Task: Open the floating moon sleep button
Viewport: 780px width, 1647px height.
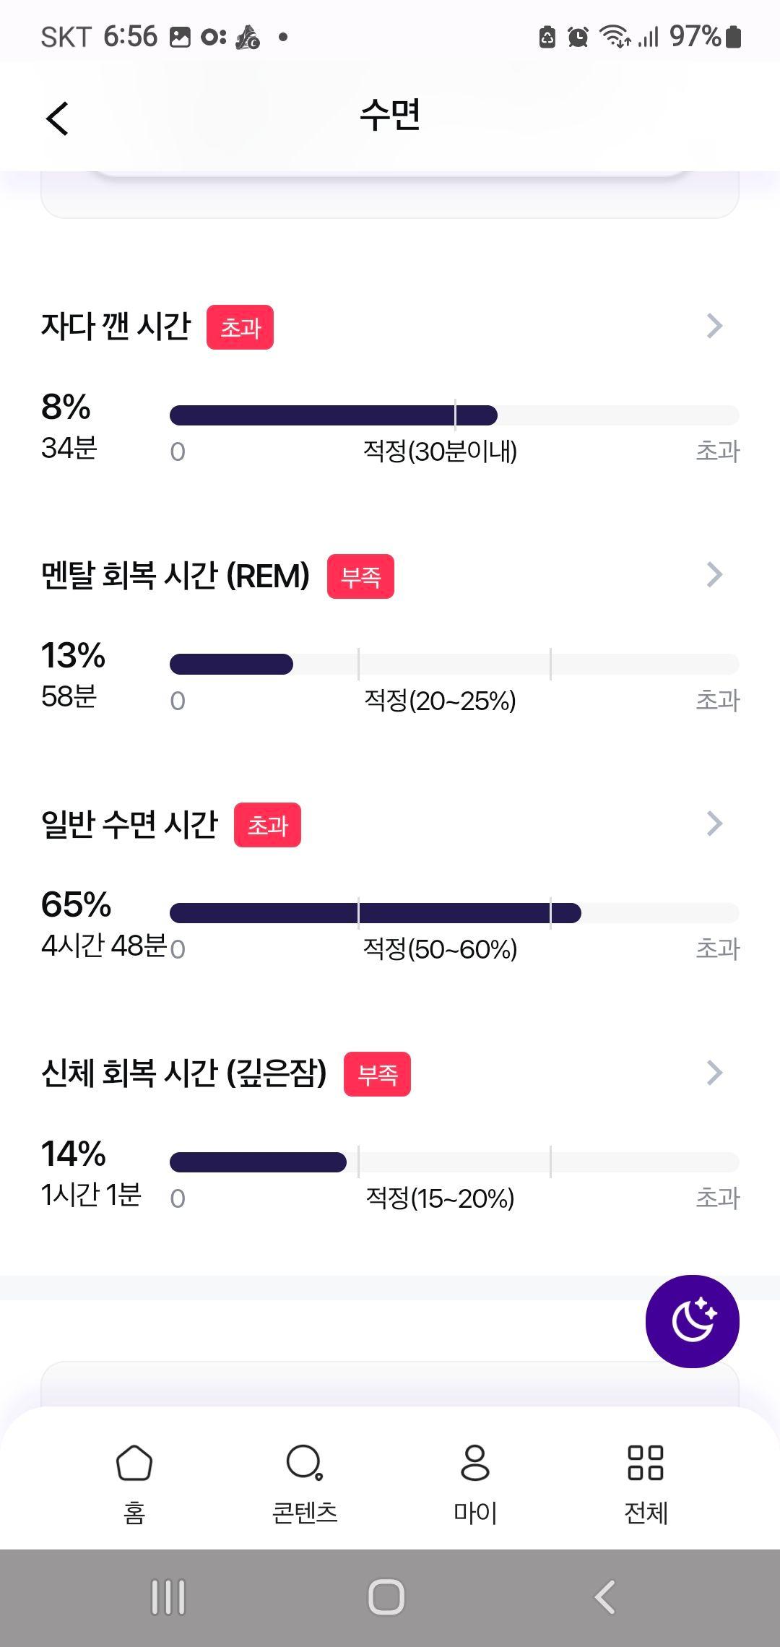Action: pos(692,1320)
